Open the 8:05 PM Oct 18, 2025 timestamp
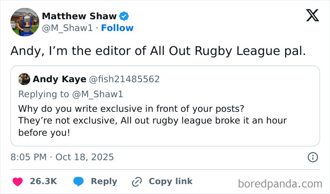330x194 pixels. 62,157
